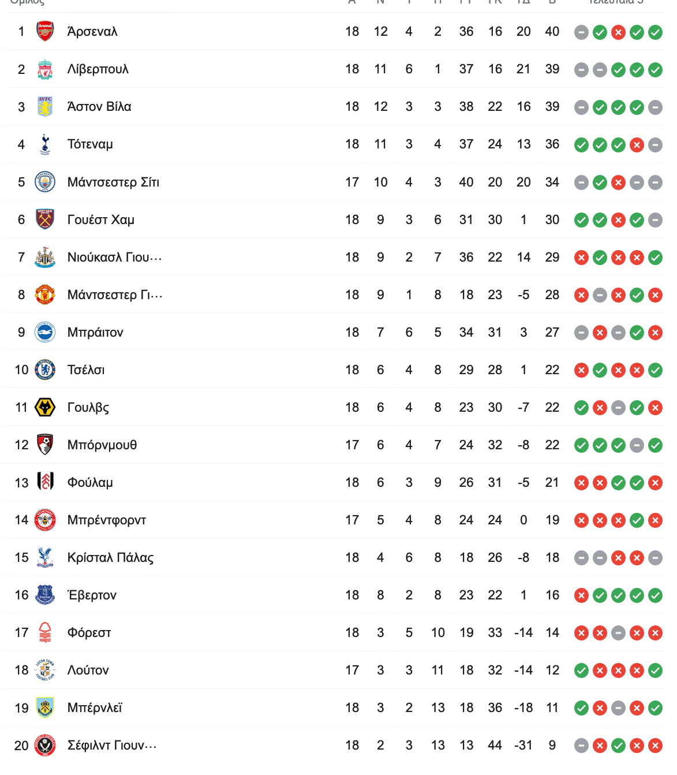Click the Tottenham cockerel crest
The height and width of the screenshot is (775, 677).
click(x=45, y=144)
